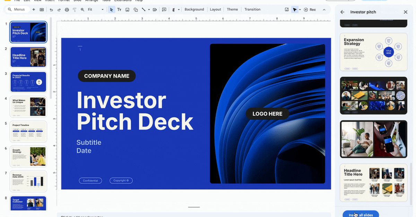Click the Insert image icon
Viewport: 416px width, 217px height.
coord(128,10)
